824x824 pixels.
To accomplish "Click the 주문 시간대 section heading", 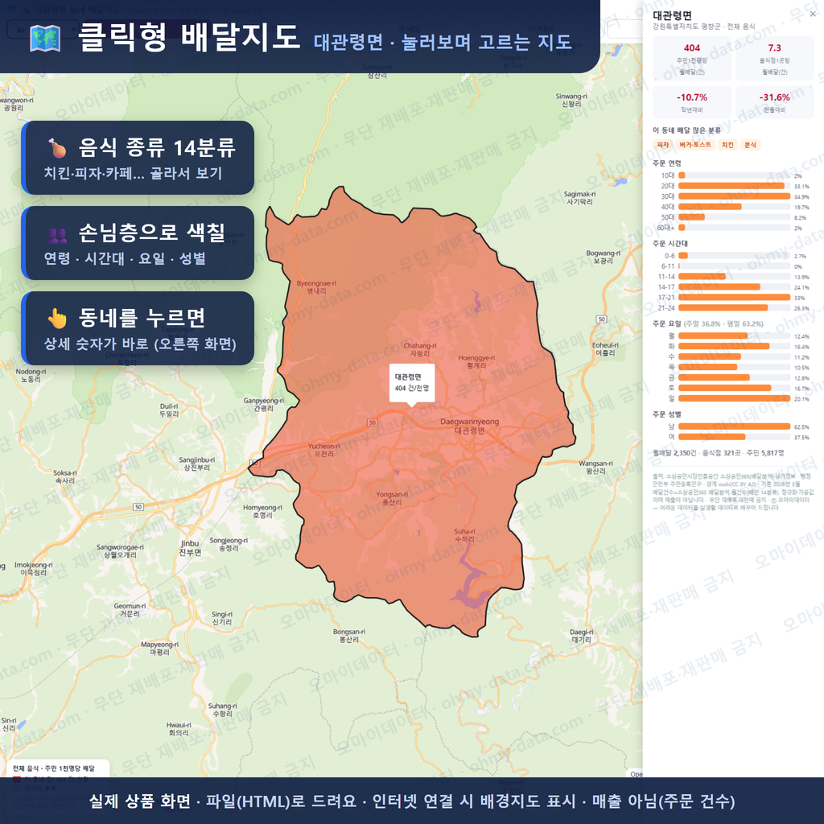I will pyautogui.click(x=670, y=244).
